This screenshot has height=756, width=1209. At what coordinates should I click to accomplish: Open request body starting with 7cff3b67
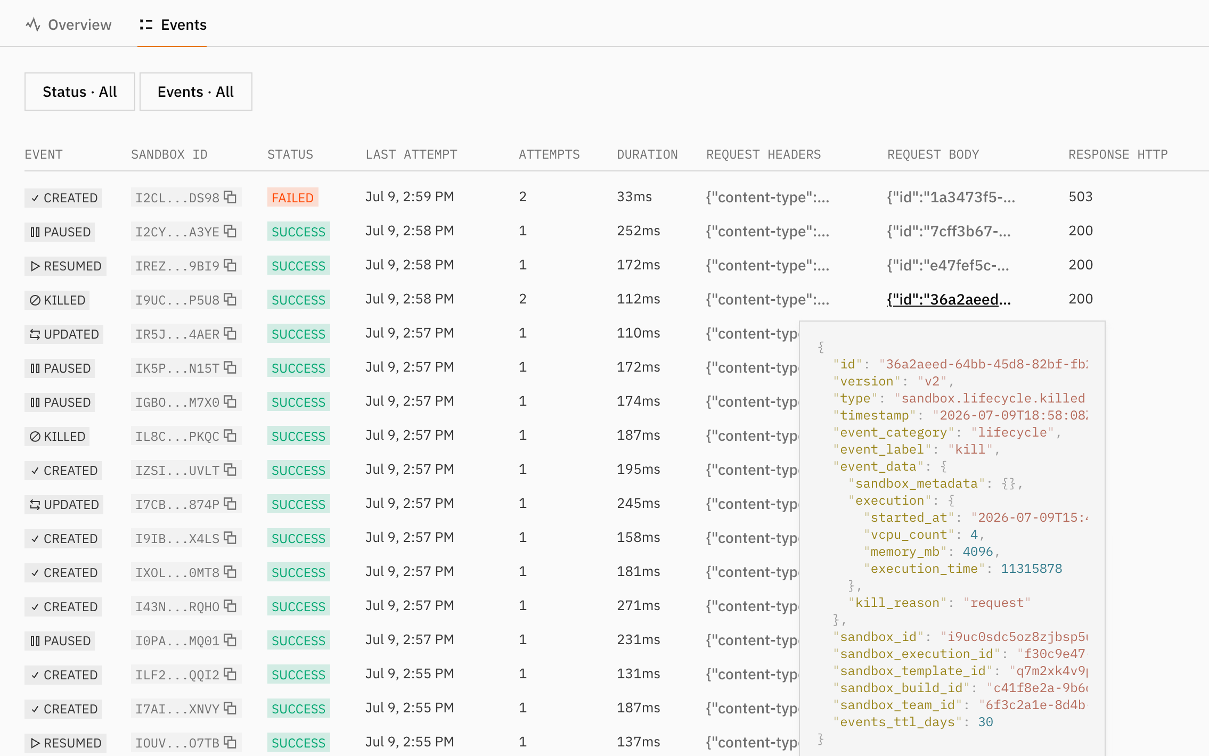[x=949, y=231]
